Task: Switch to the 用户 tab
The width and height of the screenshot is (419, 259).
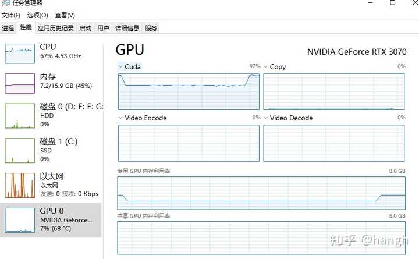Action: click(x=104, y=28)
